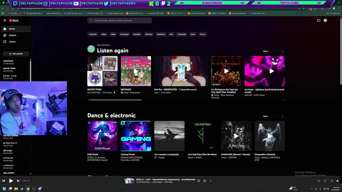This screenshot has width=342, height=192.
Task: Select the Energize mood chip
Action: pos(137,34)
